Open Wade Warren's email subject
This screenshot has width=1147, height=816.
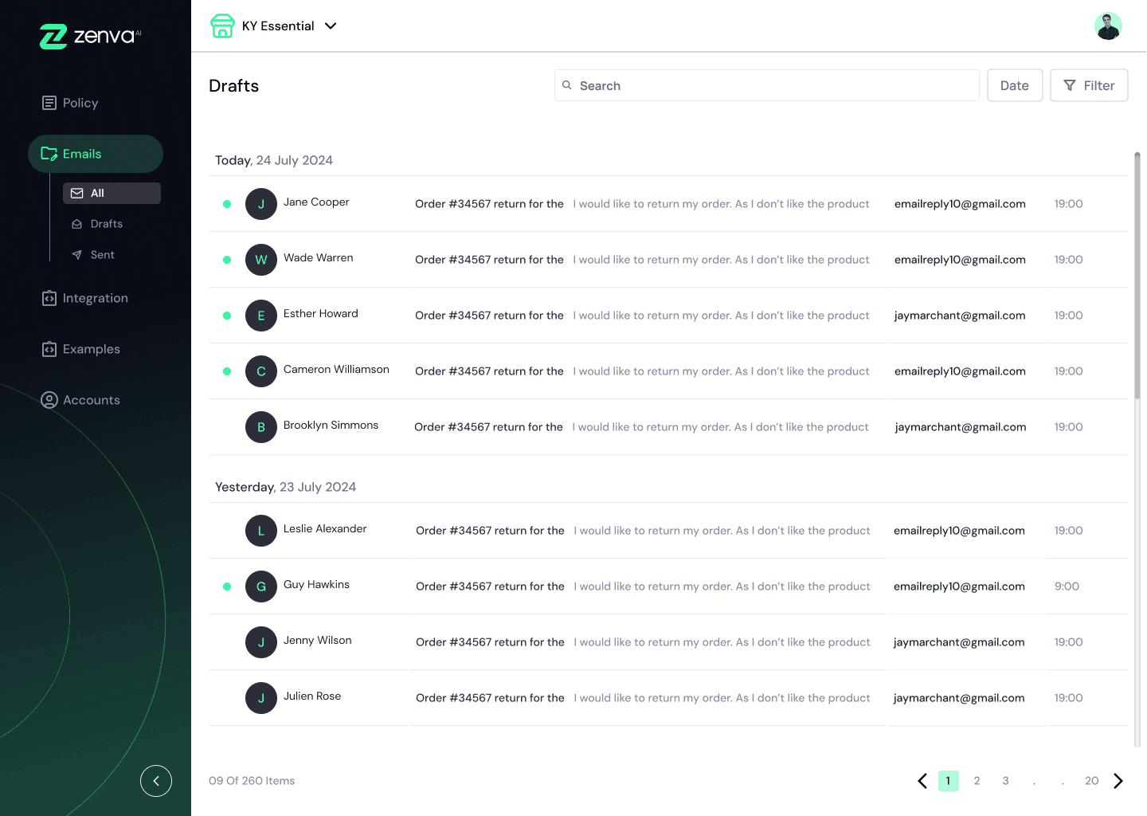[x=489, y=260]
